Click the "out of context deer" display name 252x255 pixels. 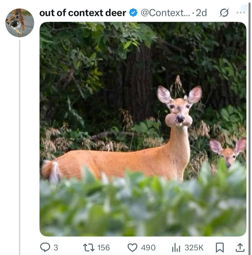[83, 13]
